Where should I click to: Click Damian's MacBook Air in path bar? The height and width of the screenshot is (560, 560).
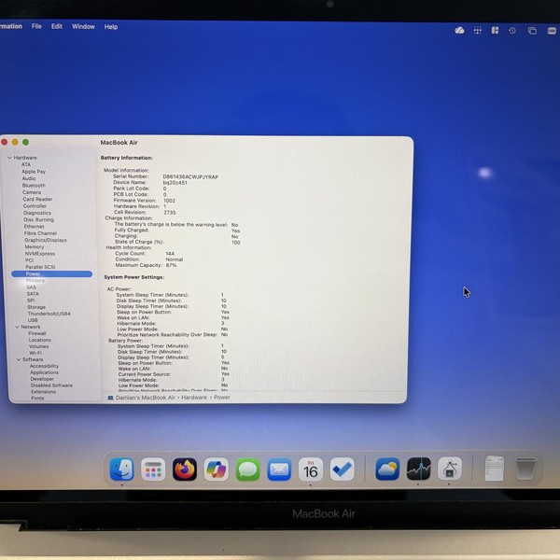pyautogui.click(x=146, y=398)
